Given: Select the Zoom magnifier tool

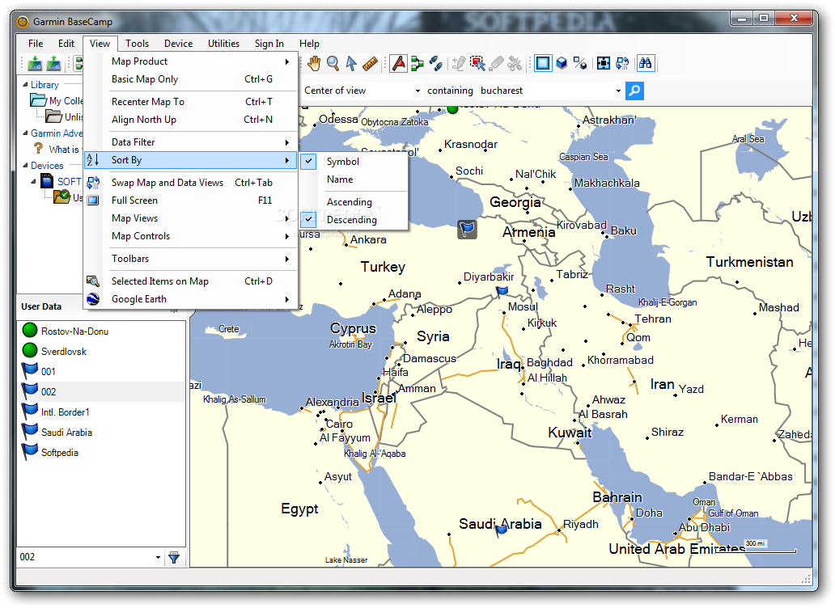Looking at the screenshot, I should pyautogui.click(x=333, y=63).
